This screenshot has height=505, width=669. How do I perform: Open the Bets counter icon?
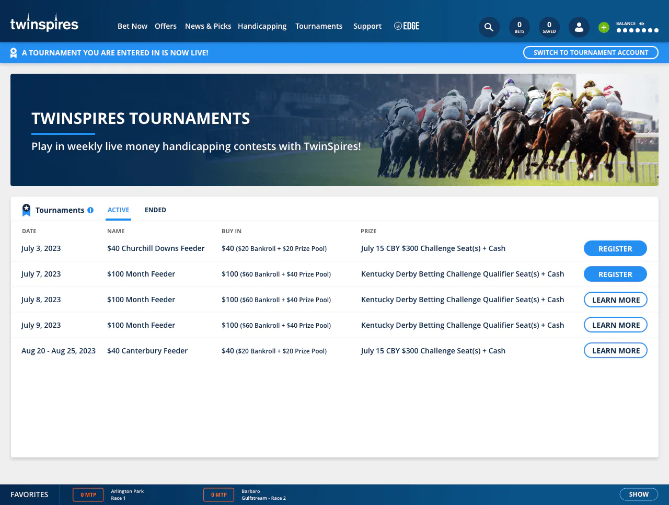click(519, 27)
